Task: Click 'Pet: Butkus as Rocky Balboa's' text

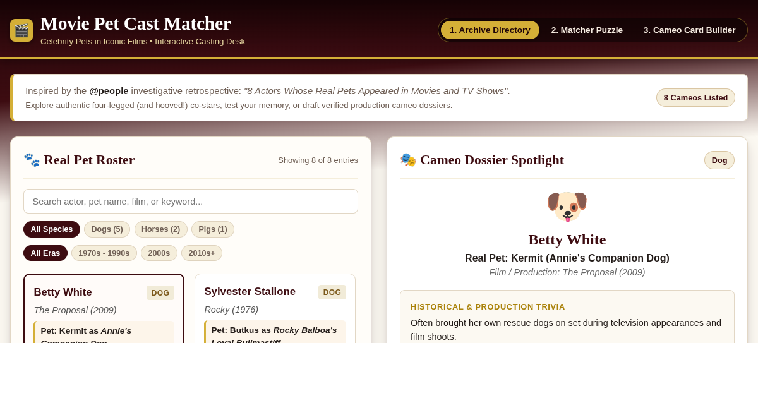Action: [x=274, y=330]
